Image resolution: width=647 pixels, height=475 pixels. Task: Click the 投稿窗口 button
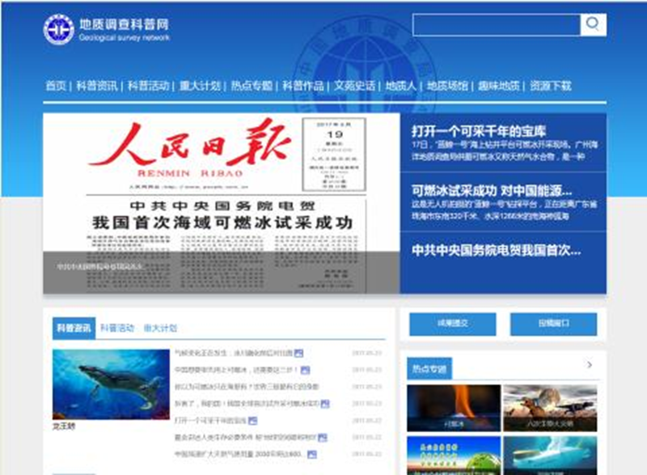(553, 323)
